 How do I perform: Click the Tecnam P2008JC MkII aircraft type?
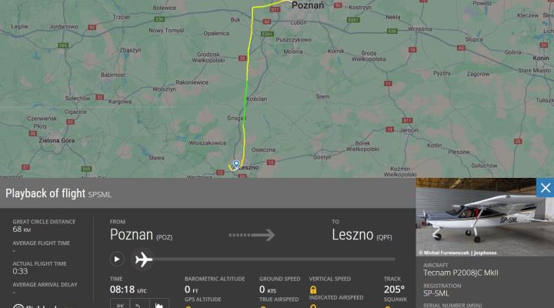pyautogui.click(x=461, y=273)
